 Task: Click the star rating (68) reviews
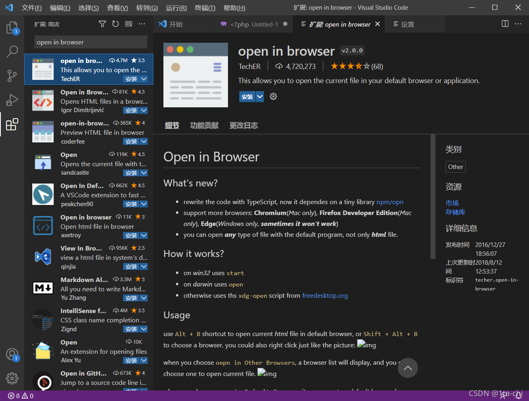pos(357,66)
